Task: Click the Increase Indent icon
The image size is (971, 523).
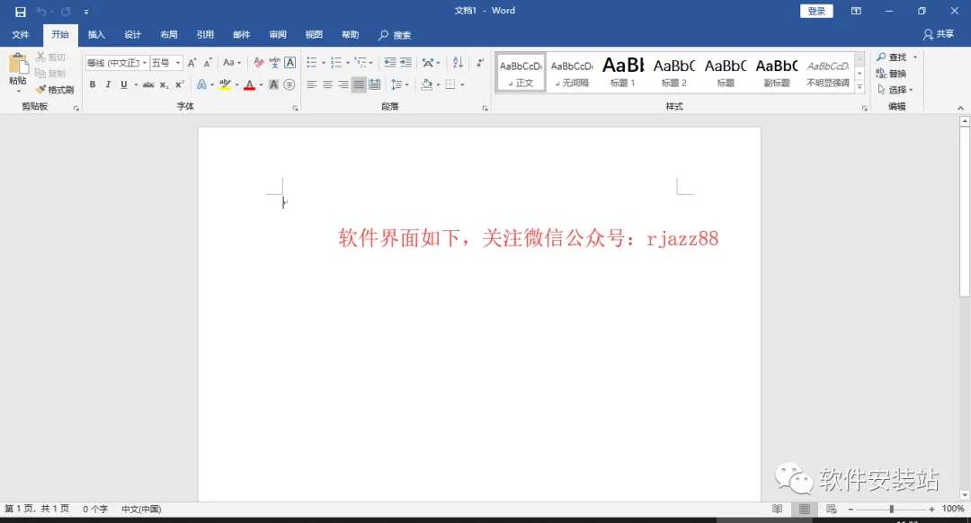Action: coord(405,63)
